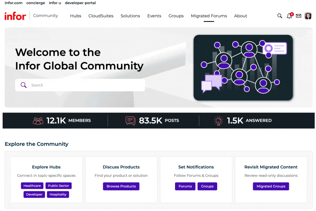
Task: Select the Hospitality tag
Action: (58, 194)
